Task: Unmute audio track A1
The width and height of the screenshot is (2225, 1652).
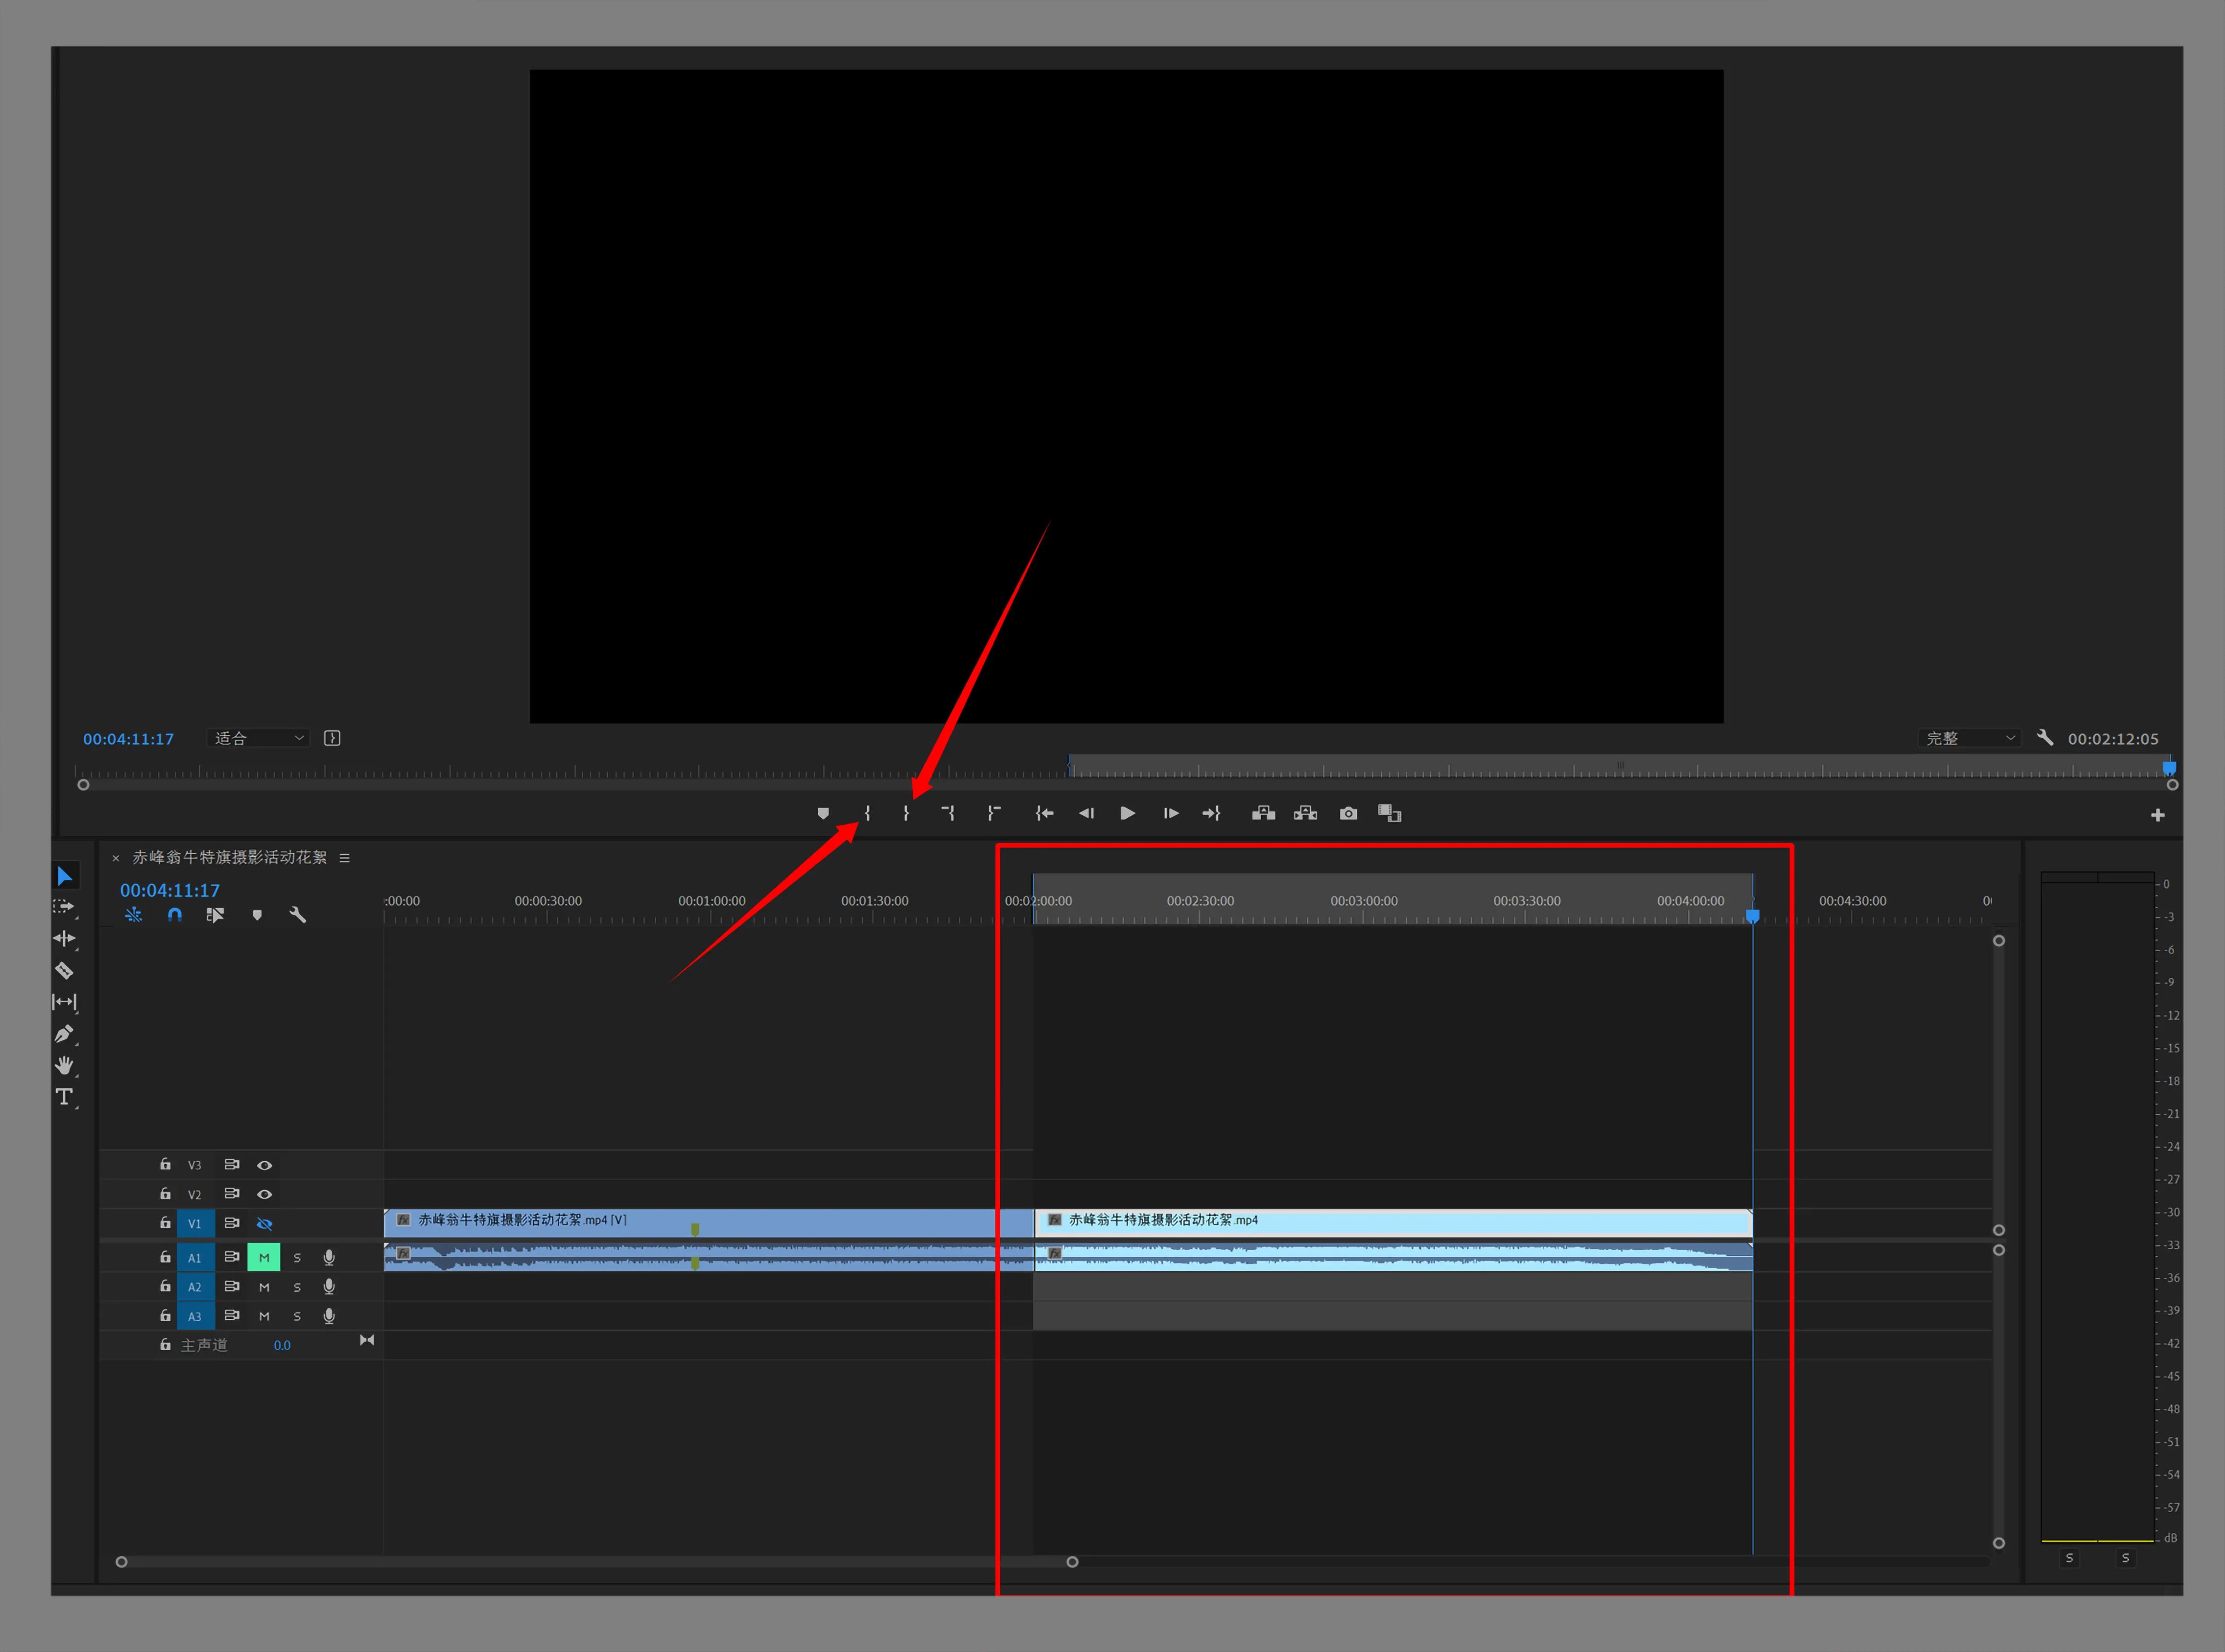Action: pos(264,1258)
